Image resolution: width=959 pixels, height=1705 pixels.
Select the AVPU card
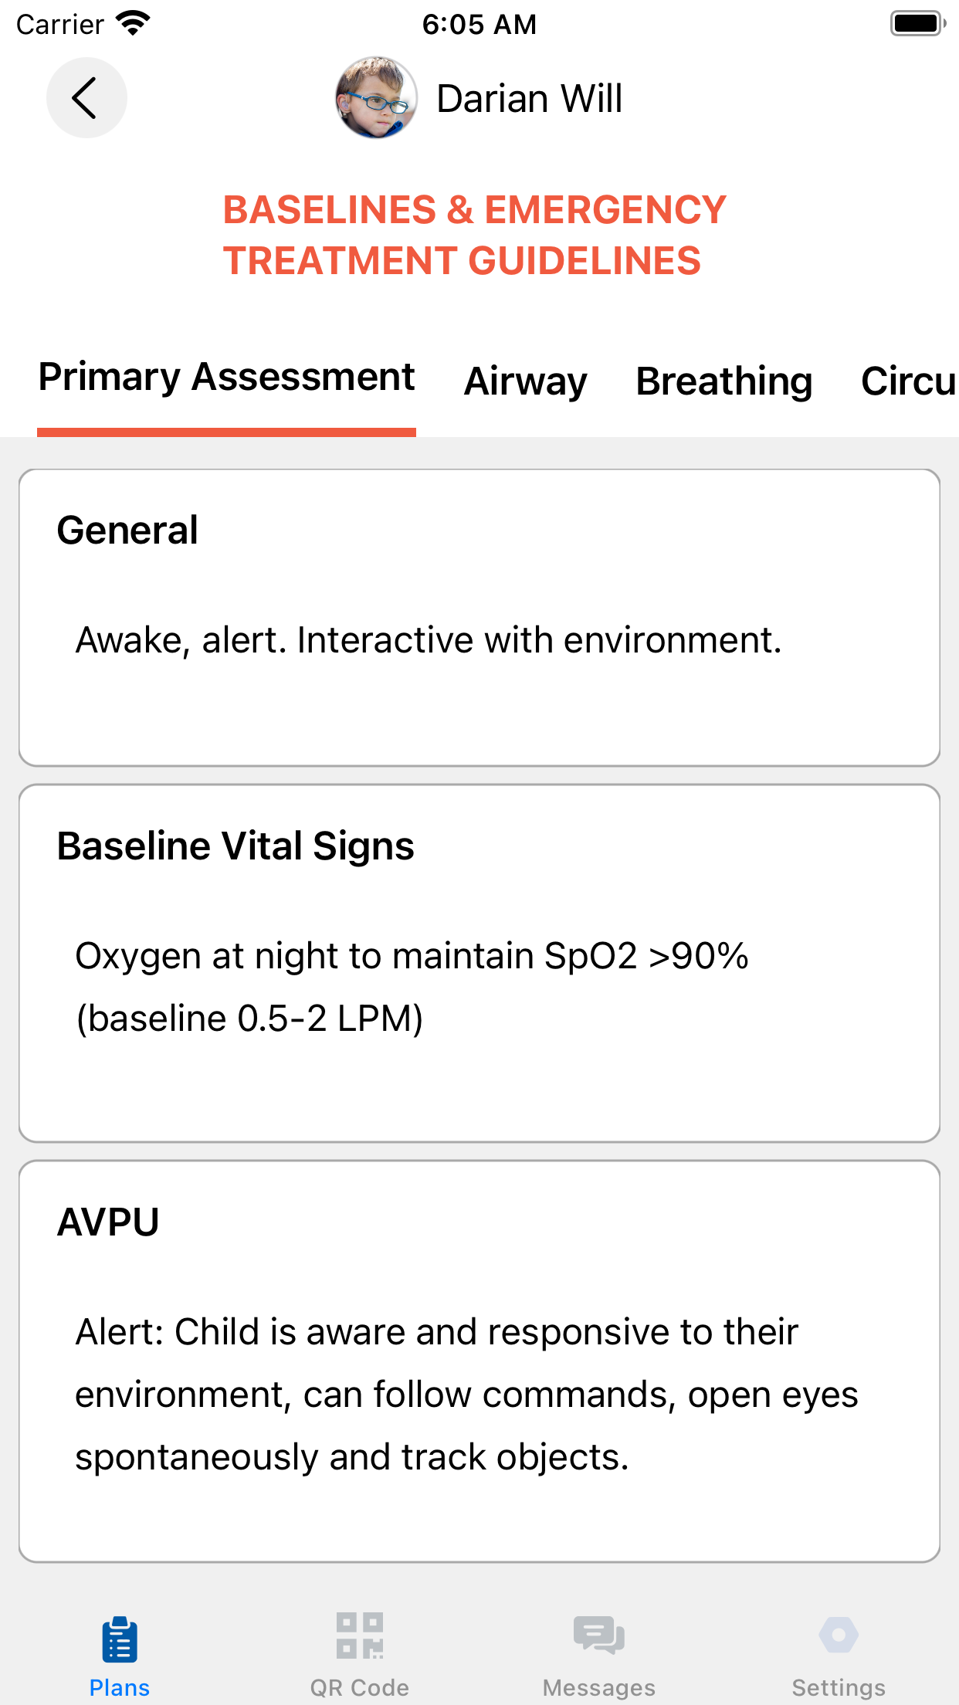click(479, 1361)
